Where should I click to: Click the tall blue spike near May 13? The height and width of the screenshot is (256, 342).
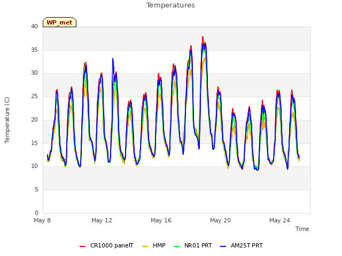tap(113, 59)
